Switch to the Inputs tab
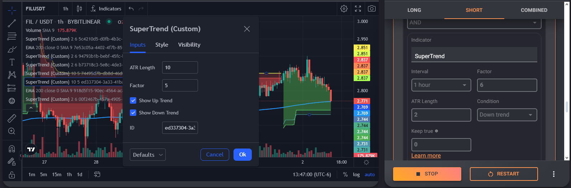Image resolution: width=571 pixels, height=188 pixels. 138,44
